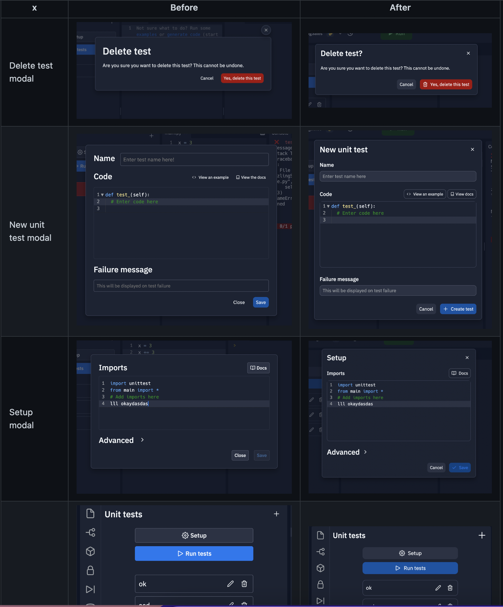Viewport: 503px width, 607px height.
Task: Click cube icon in Before Unit tests sidebar
Action: click(x=90, y=551)
